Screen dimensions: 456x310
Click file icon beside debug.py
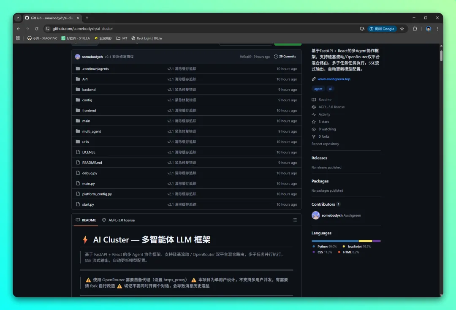tap(78, 173)
